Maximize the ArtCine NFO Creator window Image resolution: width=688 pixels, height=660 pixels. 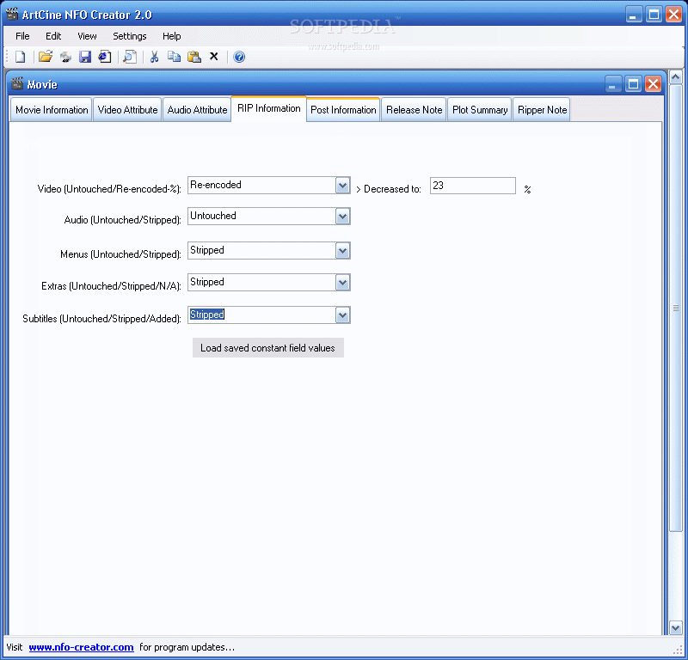click(654, 15)
